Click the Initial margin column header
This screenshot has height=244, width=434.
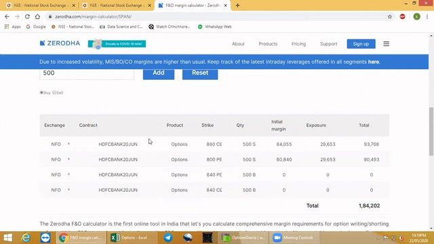[x=278, y=125]
